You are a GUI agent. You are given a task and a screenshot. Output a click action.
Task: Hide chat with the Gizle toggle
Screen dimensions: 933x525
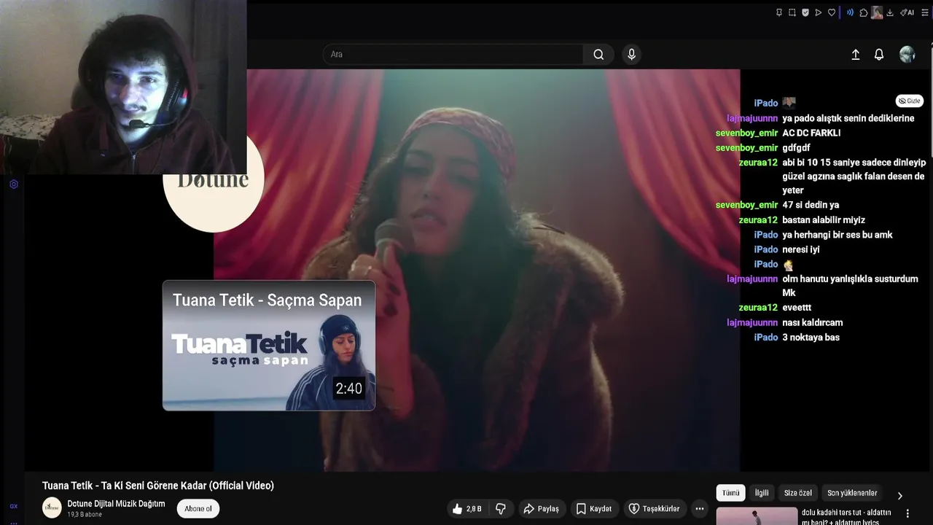pyautogui.click(x=910, y=101)
